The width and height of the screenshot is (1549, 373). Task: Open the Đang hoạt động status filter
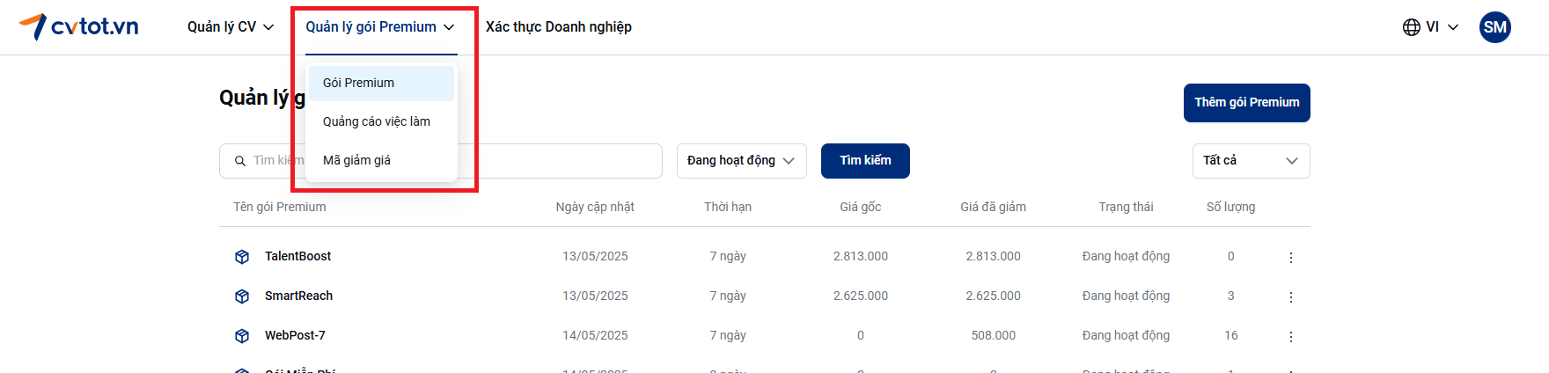(x=741, y=161)
